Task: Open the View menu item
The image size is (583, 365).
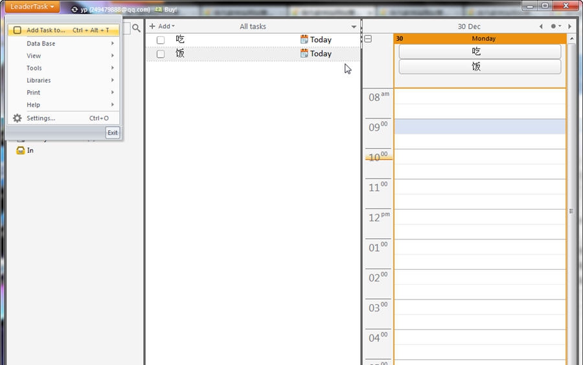Action: click(x=63, y=56)
